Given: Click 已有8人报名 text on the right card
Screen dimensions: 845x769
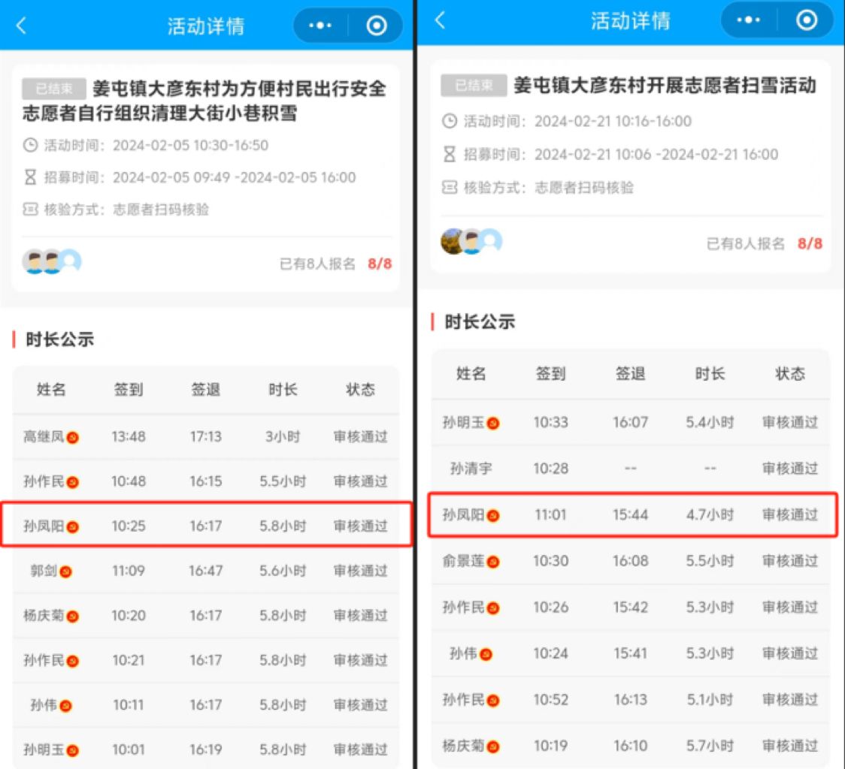Looking at the screenshot, I should 745,244.
